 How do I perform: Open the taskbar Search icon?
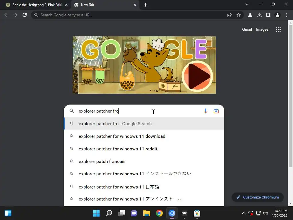[x=109, y=213]
